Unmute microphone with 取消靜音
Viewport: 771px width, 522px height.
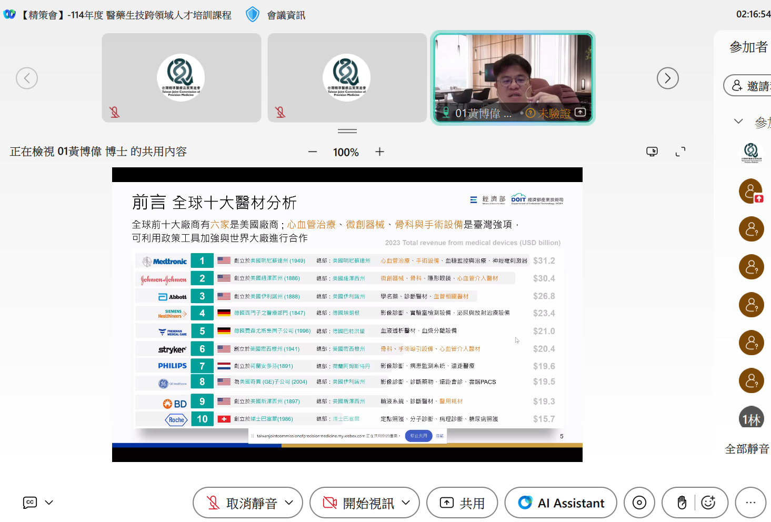pos(242,503)
